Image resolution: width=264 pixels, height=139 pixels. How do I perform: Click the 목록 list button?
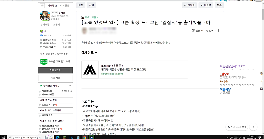219,5
